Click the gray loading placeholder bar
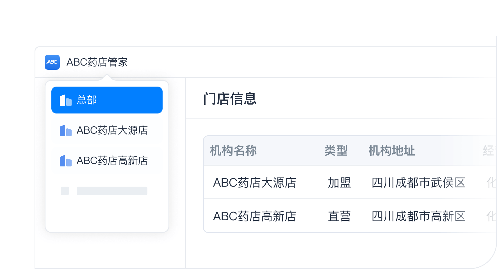 112,191
